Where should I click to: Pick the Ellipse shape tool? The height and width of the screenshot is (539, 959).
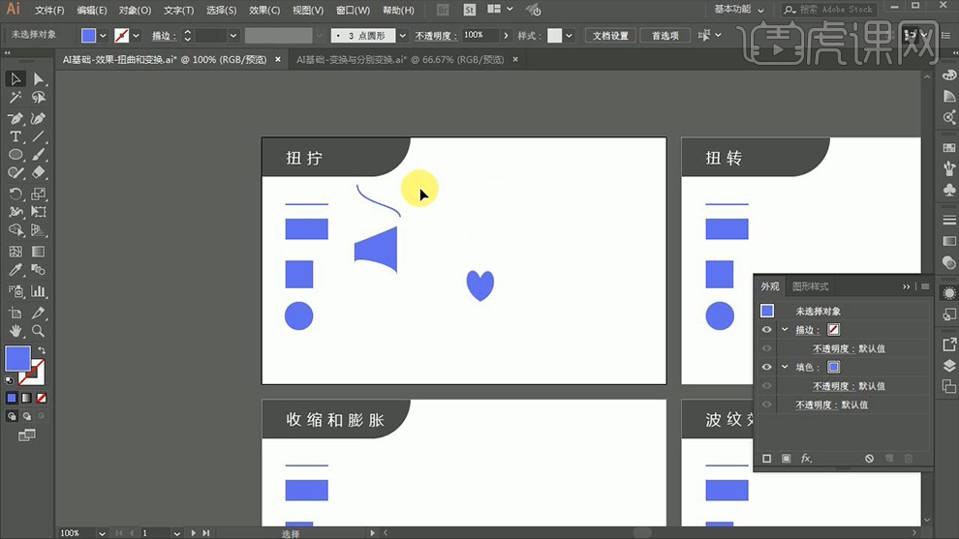coord(15,155)
